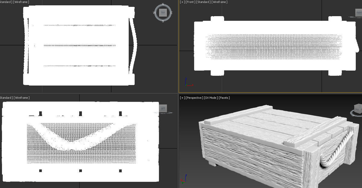Open the [Front] point-of-view viewport menu
Image resolution: width=362 pixels, height=188 pixels.
click(190, 2)
